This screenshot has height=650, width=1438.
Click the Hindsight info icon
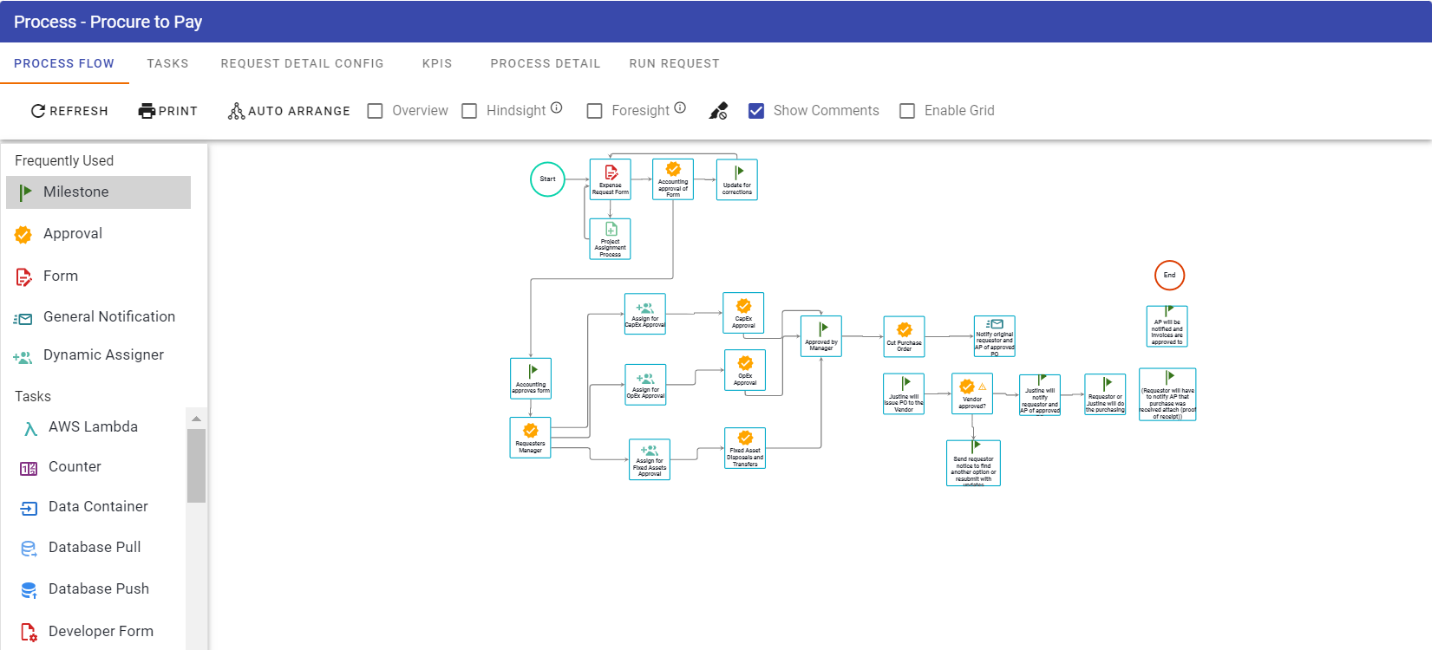pos(557,108)
